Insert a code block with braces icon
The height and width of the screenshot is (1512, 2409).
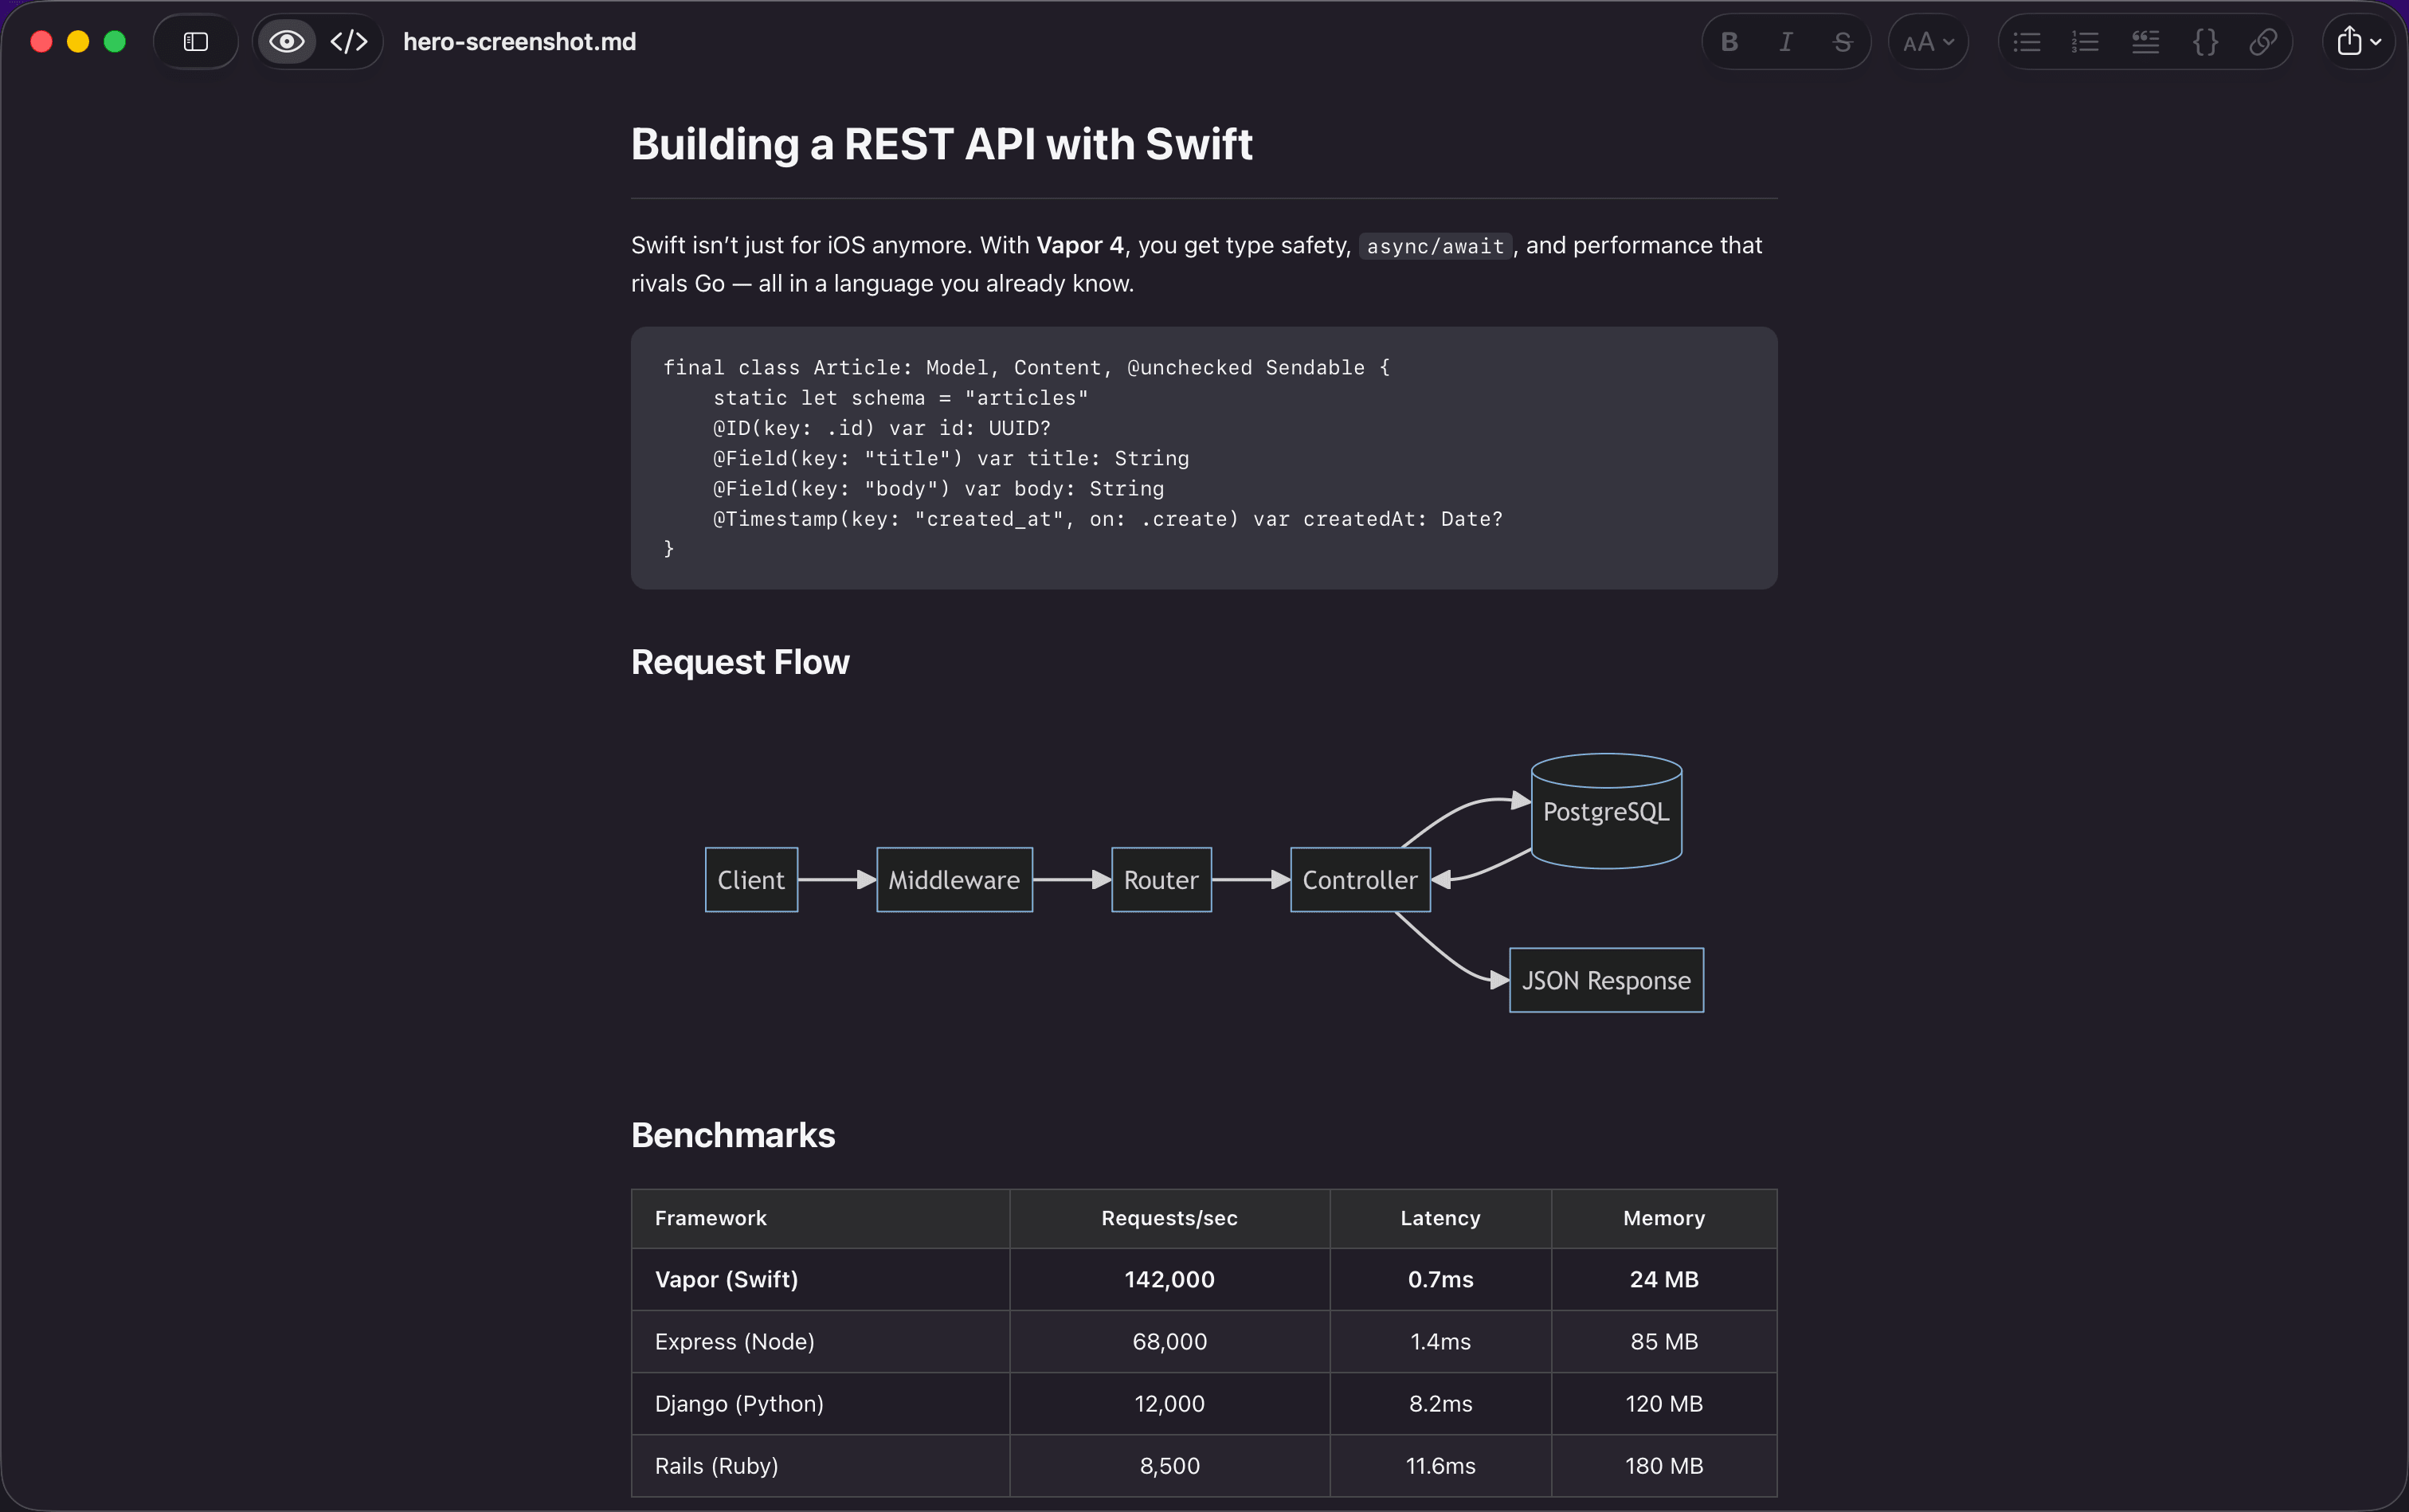click(x=2204, y=41)
